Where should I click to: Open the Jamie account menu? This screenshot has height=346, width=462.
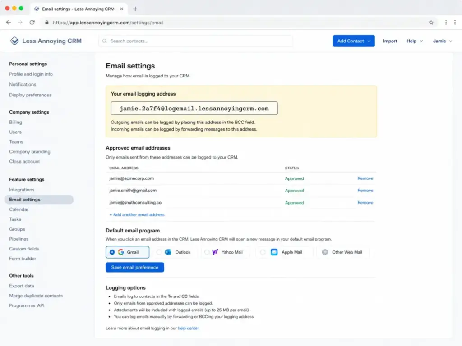[443, 41]
